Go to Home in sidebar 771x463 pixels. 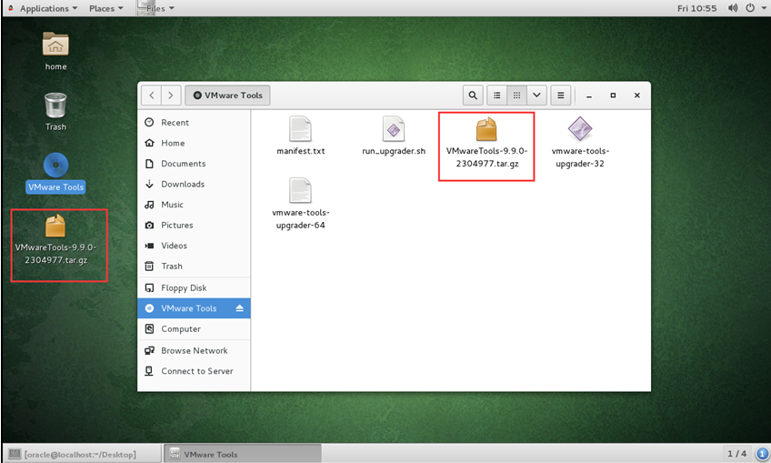point(194,143)
